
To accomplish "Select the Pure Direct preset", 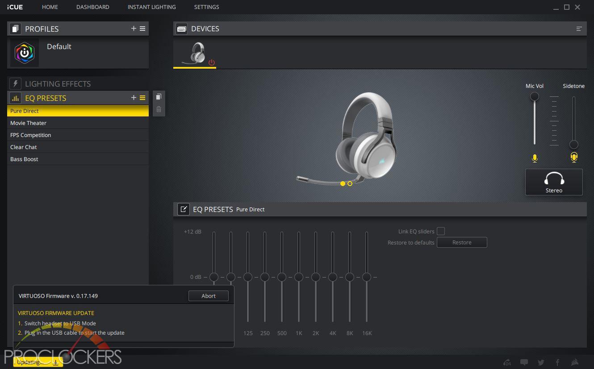I will 78,111.
